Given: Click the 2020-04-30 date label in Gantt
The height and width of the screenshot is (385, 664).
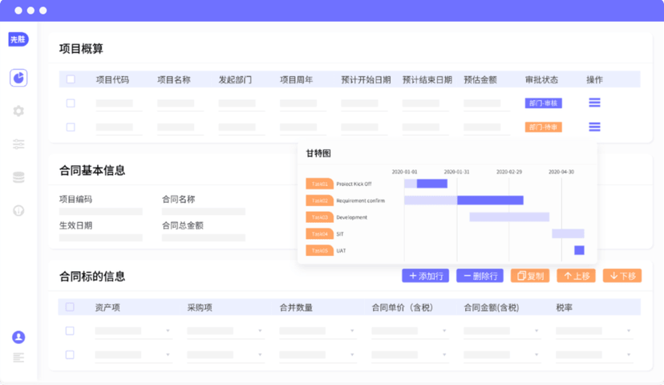Looking at the screenshot, I should coord(561,172).
